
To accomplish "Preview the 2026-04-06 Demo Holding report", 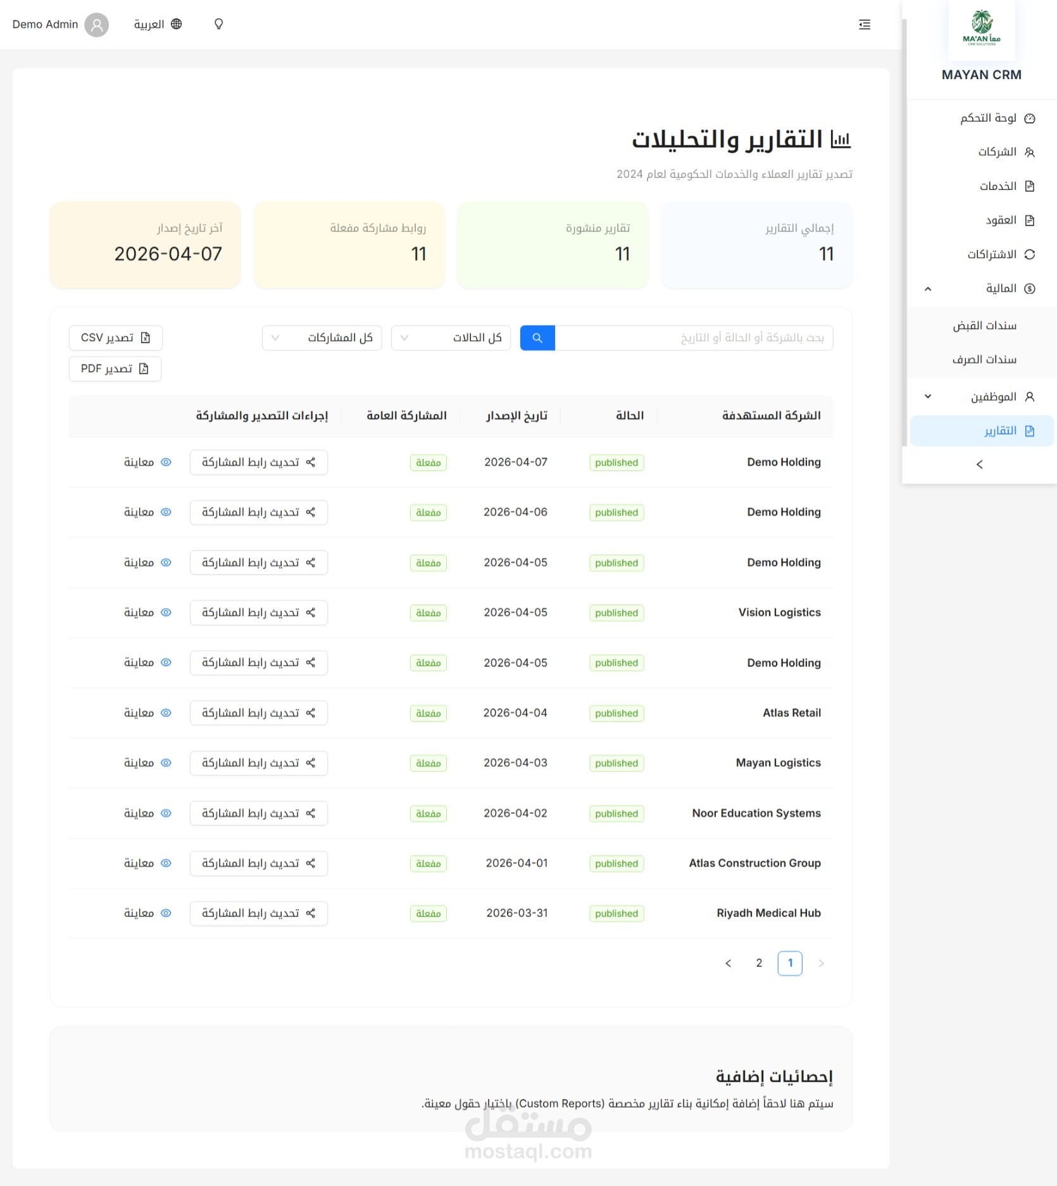I will pos(147,513).
